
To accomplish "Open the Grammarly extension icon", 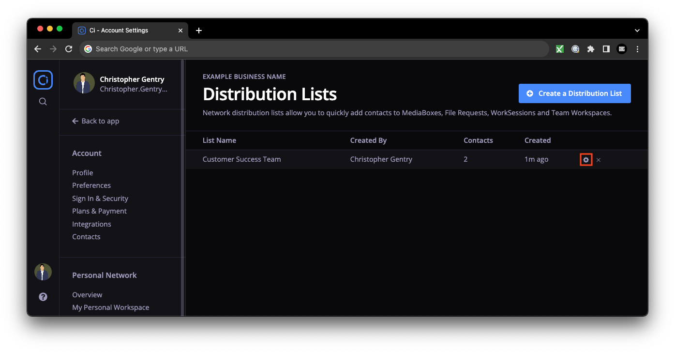I will pyautogui.click(x=575, y=49).
